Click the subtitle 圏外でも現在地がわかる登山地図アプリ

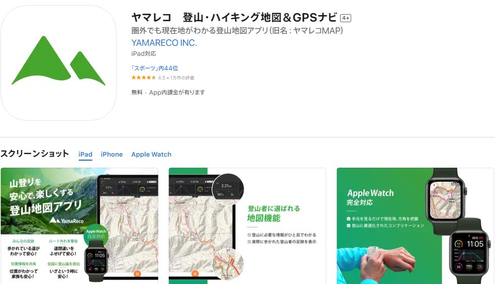(x=237, y=31)
